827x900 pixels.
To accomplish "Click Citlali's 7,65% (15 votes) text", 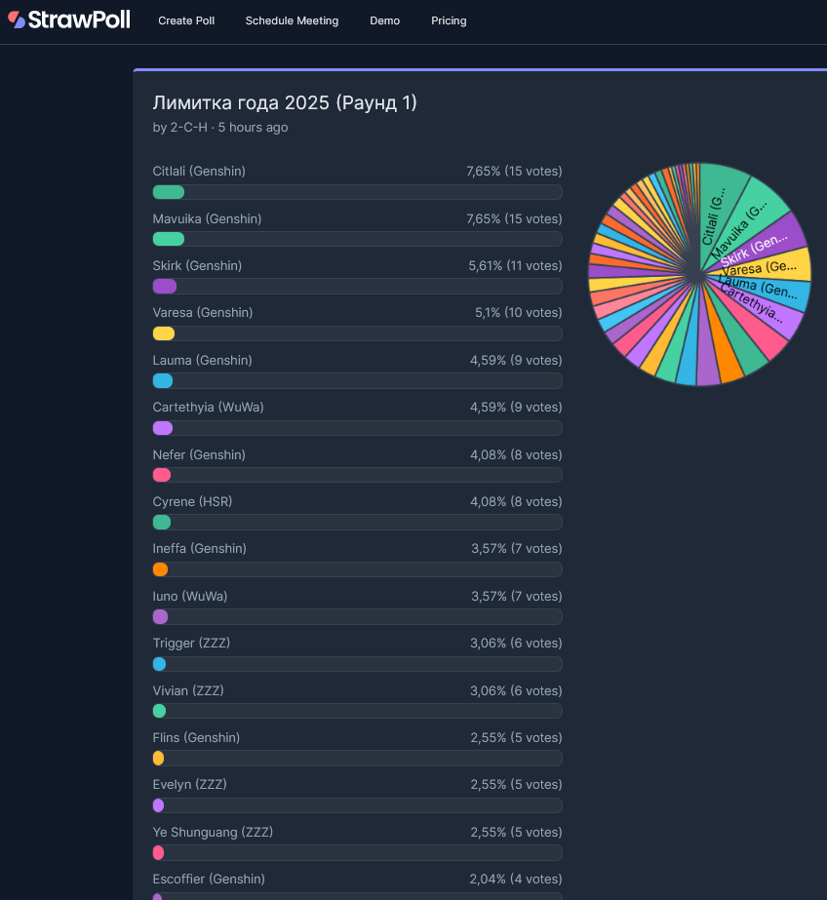I will [x=514, y=171].
